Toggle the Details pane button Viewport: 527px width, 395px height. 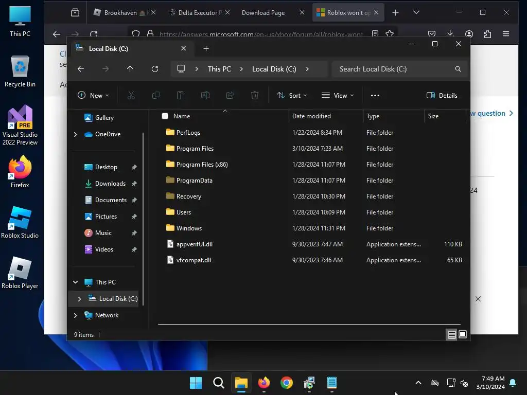coord(442,95)
